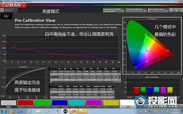The height and width of the screenshot is (114, 183).
Task: Select the White pattern swatch
Action: pyautogui.click(x=8, y=104)
